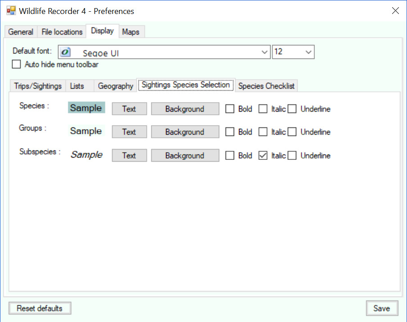The width and height of the screenshot is (407, 322).
Task: Switch to the General tab
Action: click(x=21, y=32)
